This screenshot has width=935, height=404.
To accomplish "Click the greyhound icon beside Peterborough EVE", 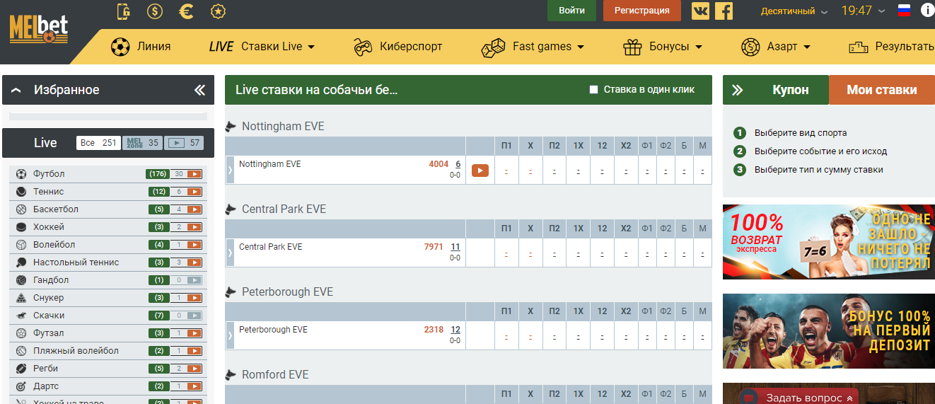I will [x=231, y=292].
